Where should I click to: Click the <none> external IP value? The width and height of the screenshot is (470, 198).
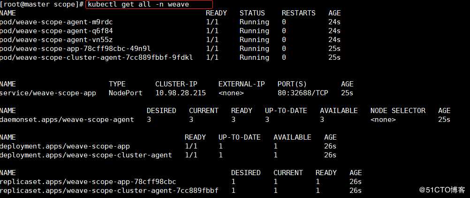pos(231,93)
